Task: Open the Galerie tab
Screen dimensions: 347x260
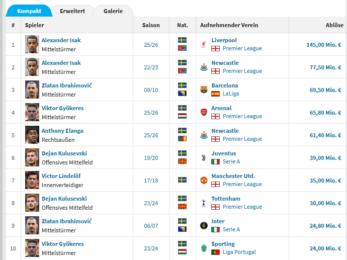Action: click(x=113, y=11)
